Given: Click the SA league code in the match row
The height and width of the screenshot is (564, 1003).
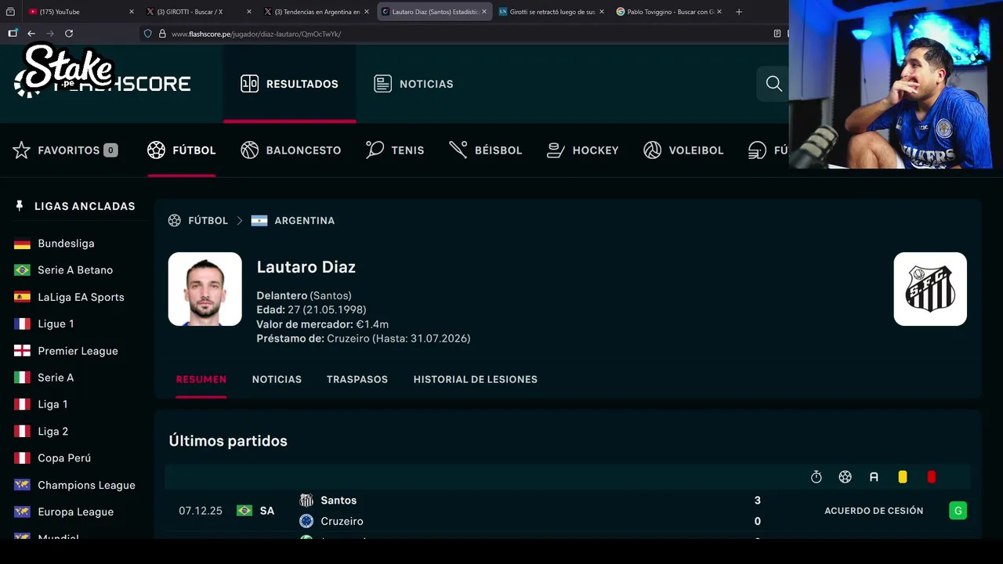Looking at the screenshot, I should point(267,511).
